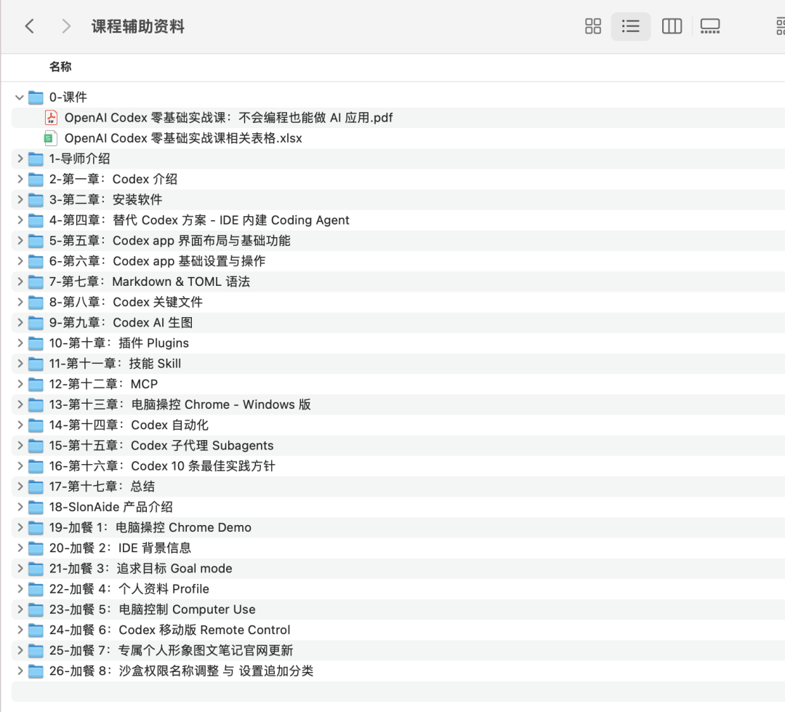Select row text '8-第八章：Codex 关键文件'
Screen dimensions: 785x712
(x=126, y=302)
